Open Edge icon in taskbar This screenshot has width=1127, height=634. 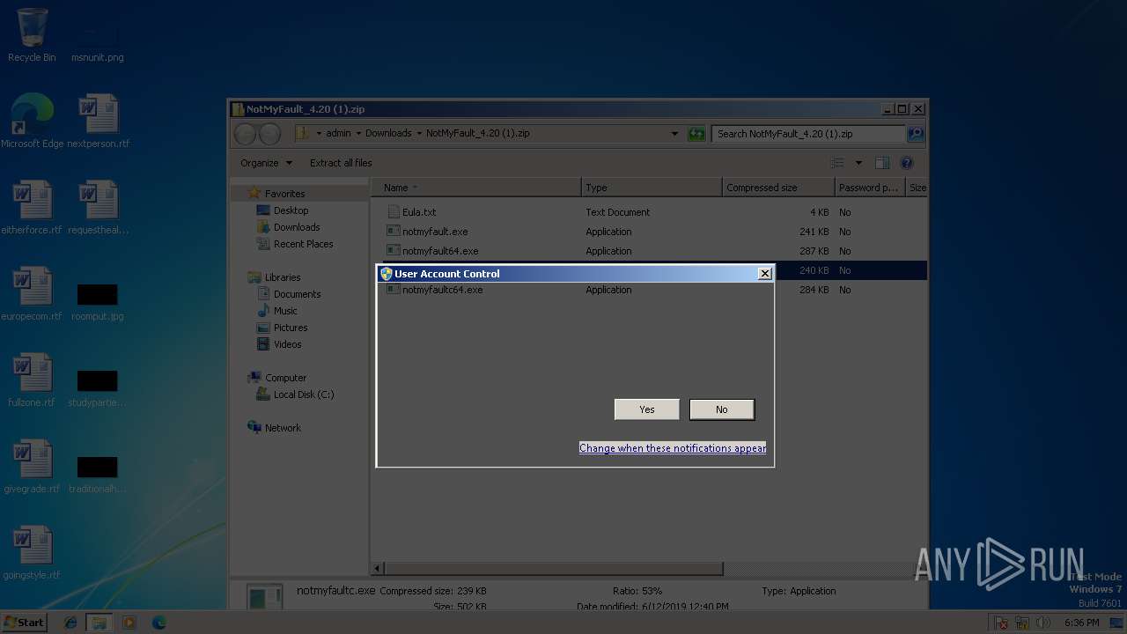[158, 623]
